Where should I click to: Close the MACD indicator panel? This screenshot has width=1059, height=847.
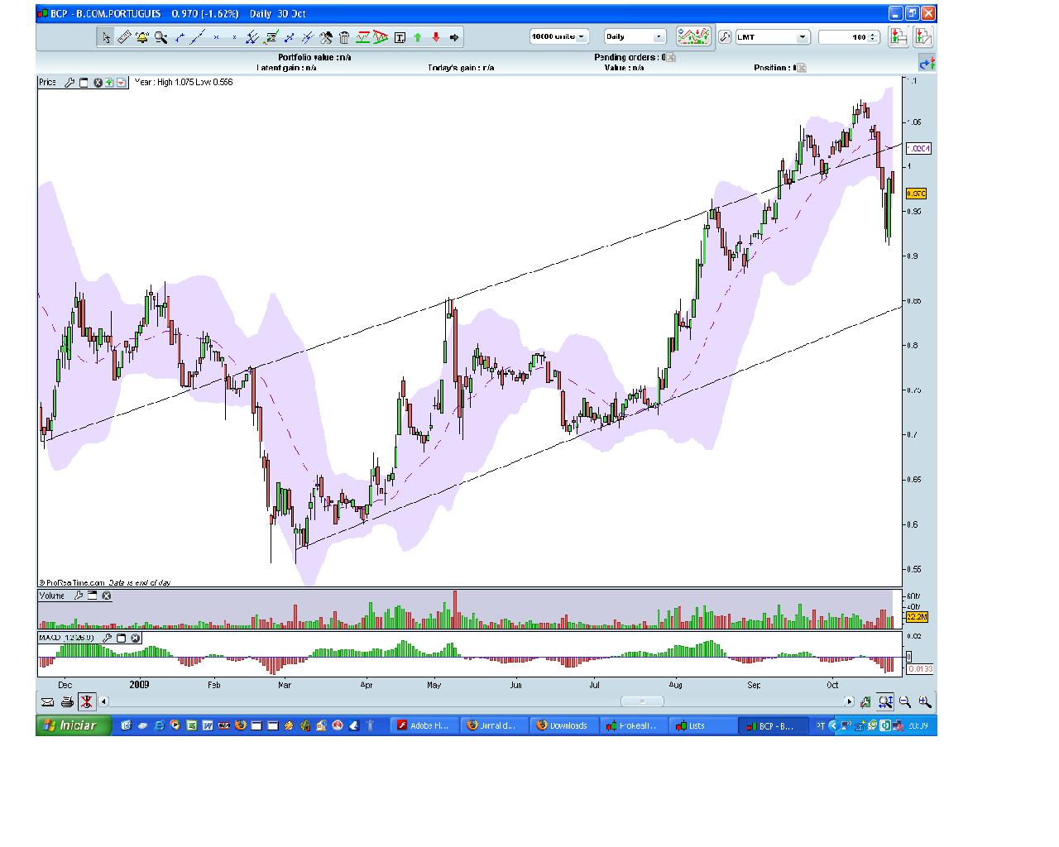(x=136, y=639)
